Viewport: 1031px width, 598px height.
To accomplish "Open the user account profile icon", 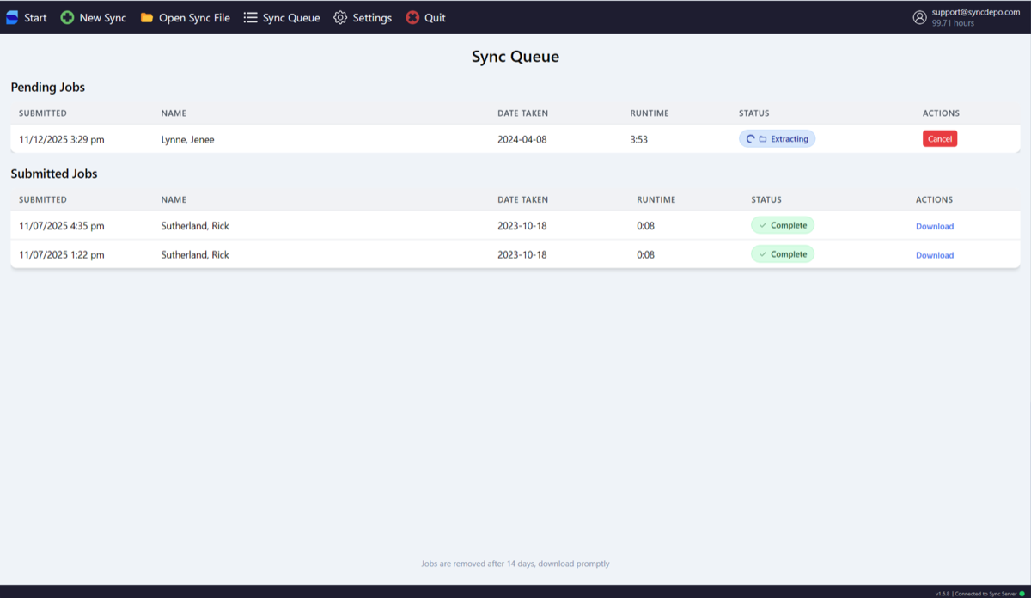I will point(919,16).
